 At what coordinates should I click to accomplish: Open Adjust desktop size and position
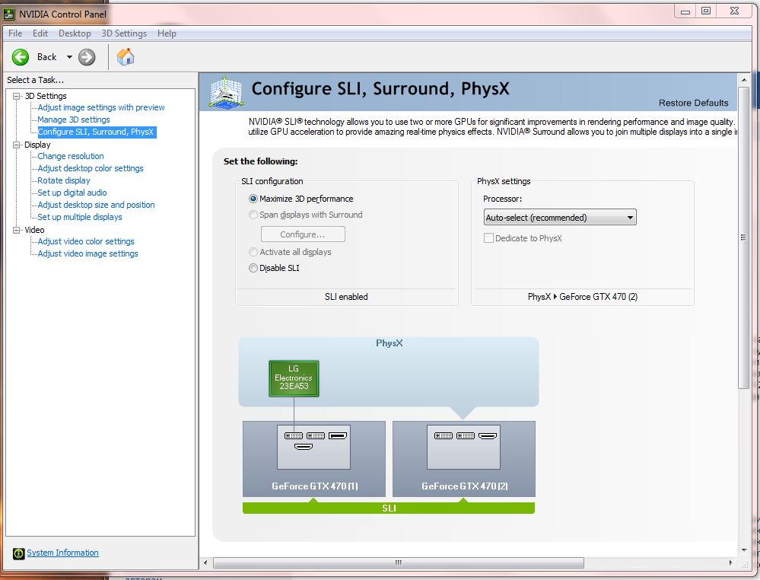point(96,205)
